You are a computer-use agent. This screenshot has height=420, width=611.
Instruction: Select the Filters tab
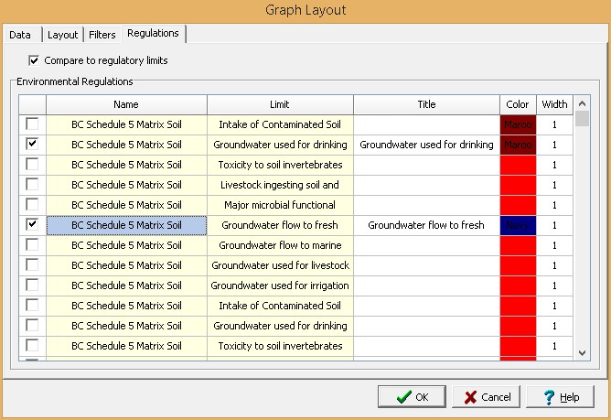[102, 34]
